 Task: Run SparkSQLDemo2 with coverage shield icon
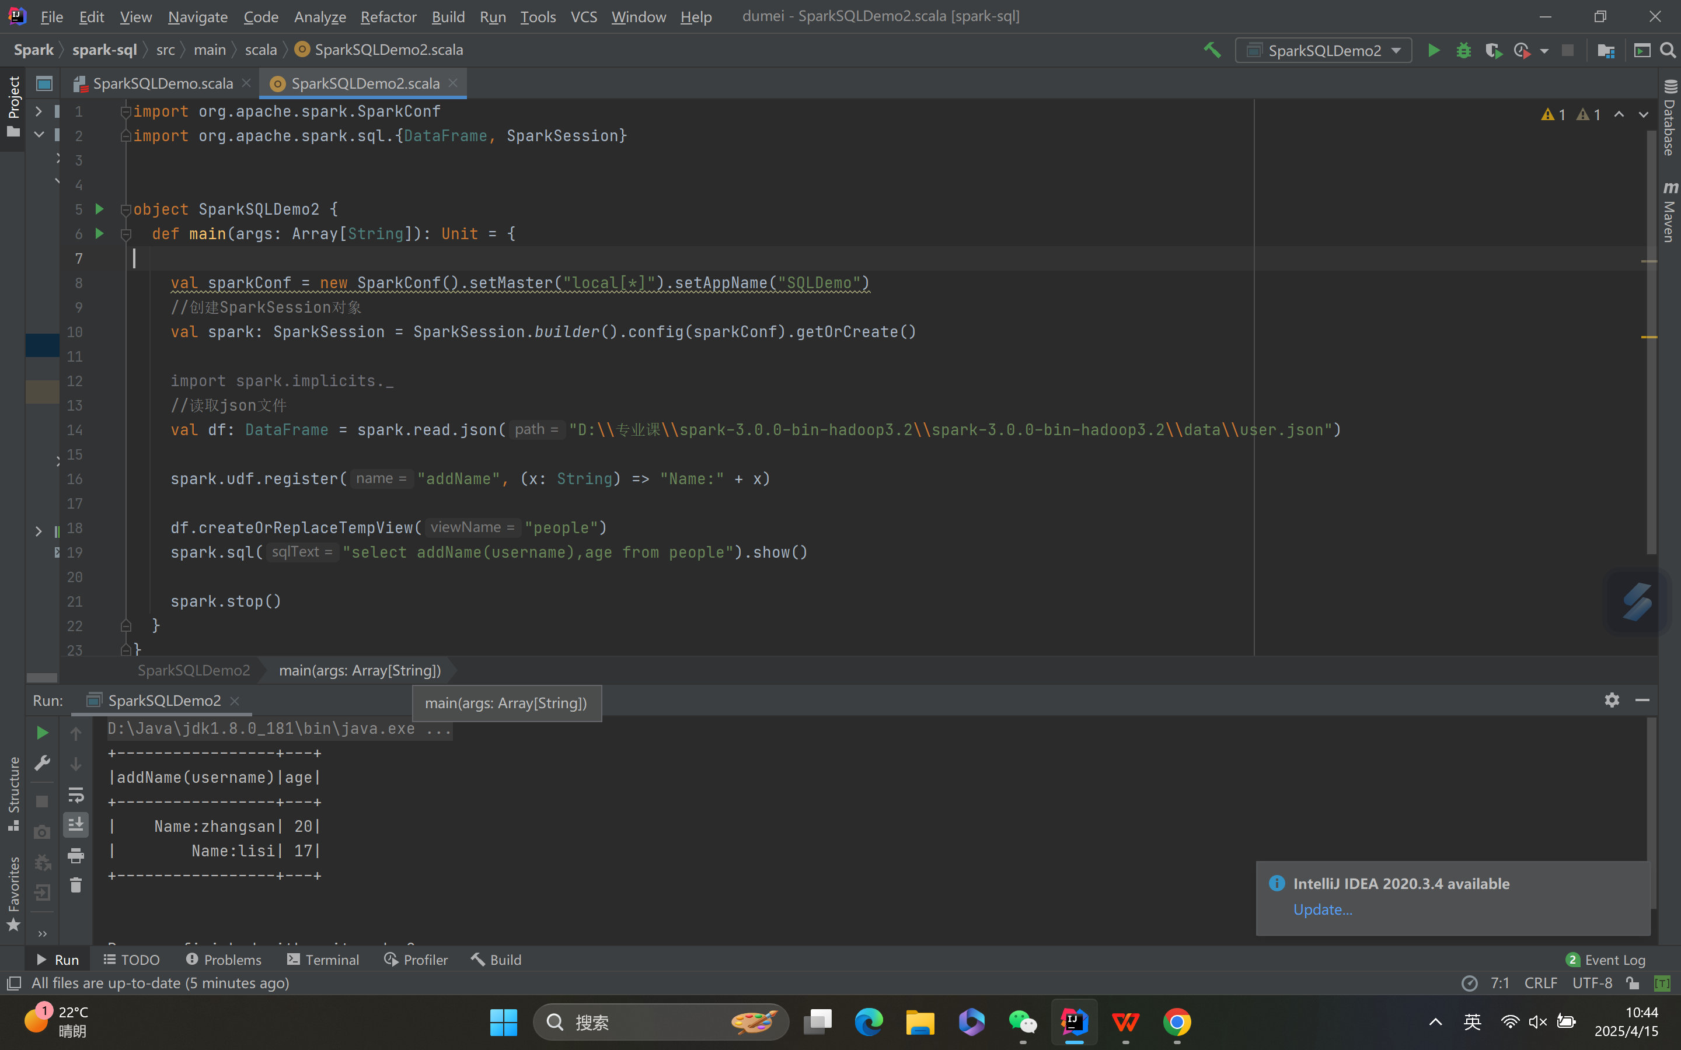click(1494, 50)
